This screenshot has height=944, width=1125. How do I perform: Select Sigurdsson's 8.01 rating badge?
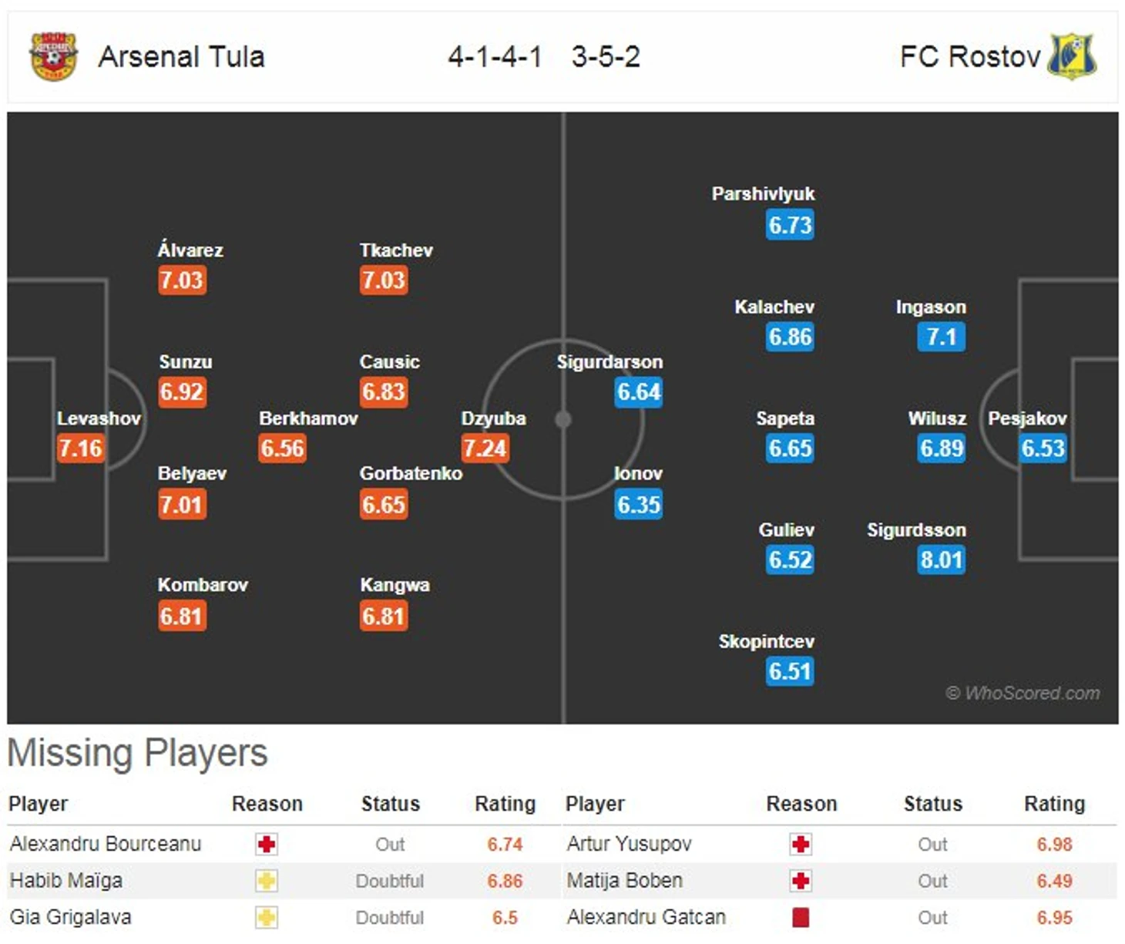coord(941,559)
